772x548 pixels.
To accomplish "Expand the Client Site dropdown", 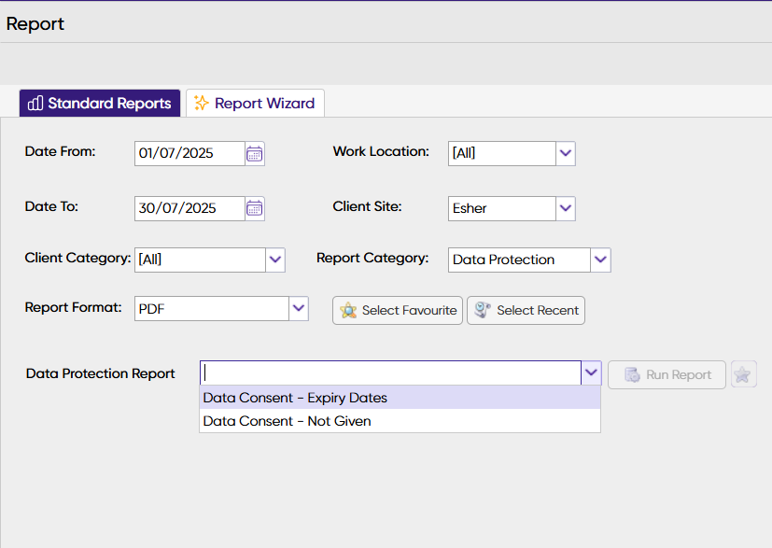I will tap(566, 208).
